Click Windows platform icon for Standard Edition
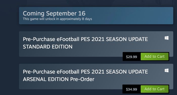The width and height of the screenshot is (177, 95). (x=166, y=38)
